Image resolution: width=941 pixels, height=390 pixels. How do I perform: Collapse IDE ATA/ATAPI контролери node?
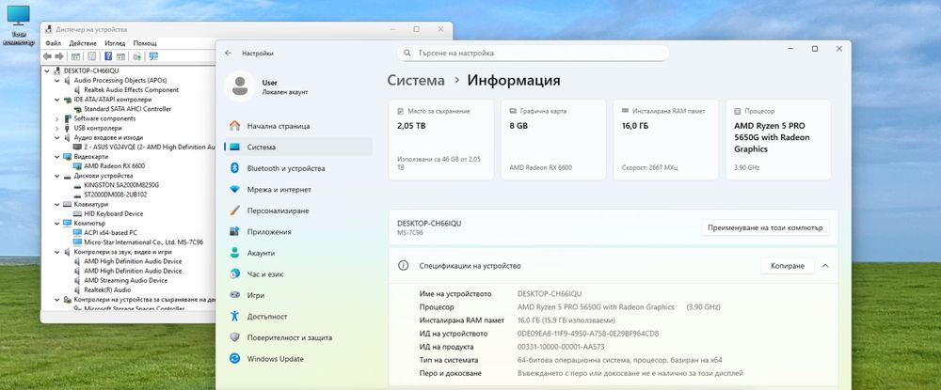click(x=57, y=100)
